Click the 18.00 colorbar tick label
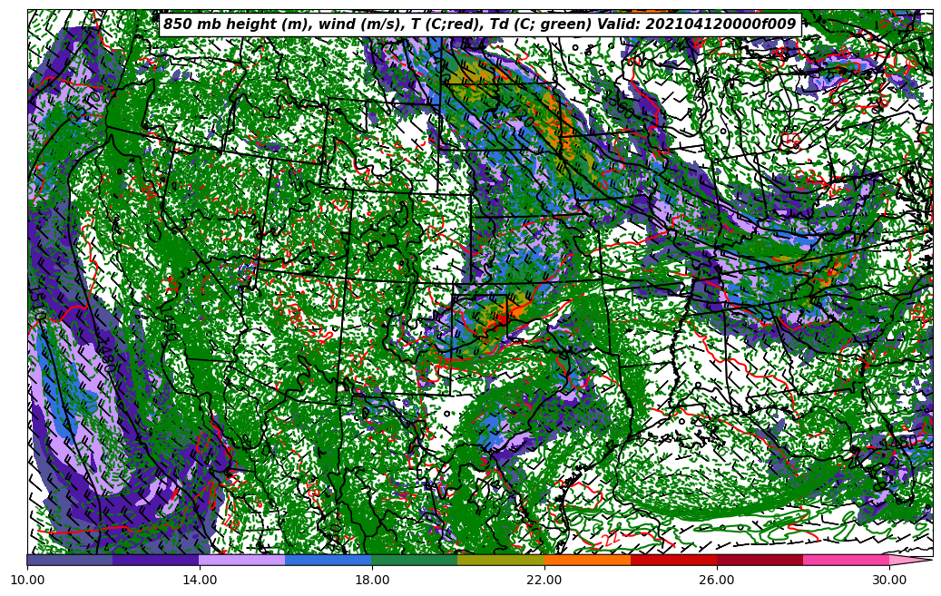The width and height of the screenshot is (941, 596). (372, 581)
